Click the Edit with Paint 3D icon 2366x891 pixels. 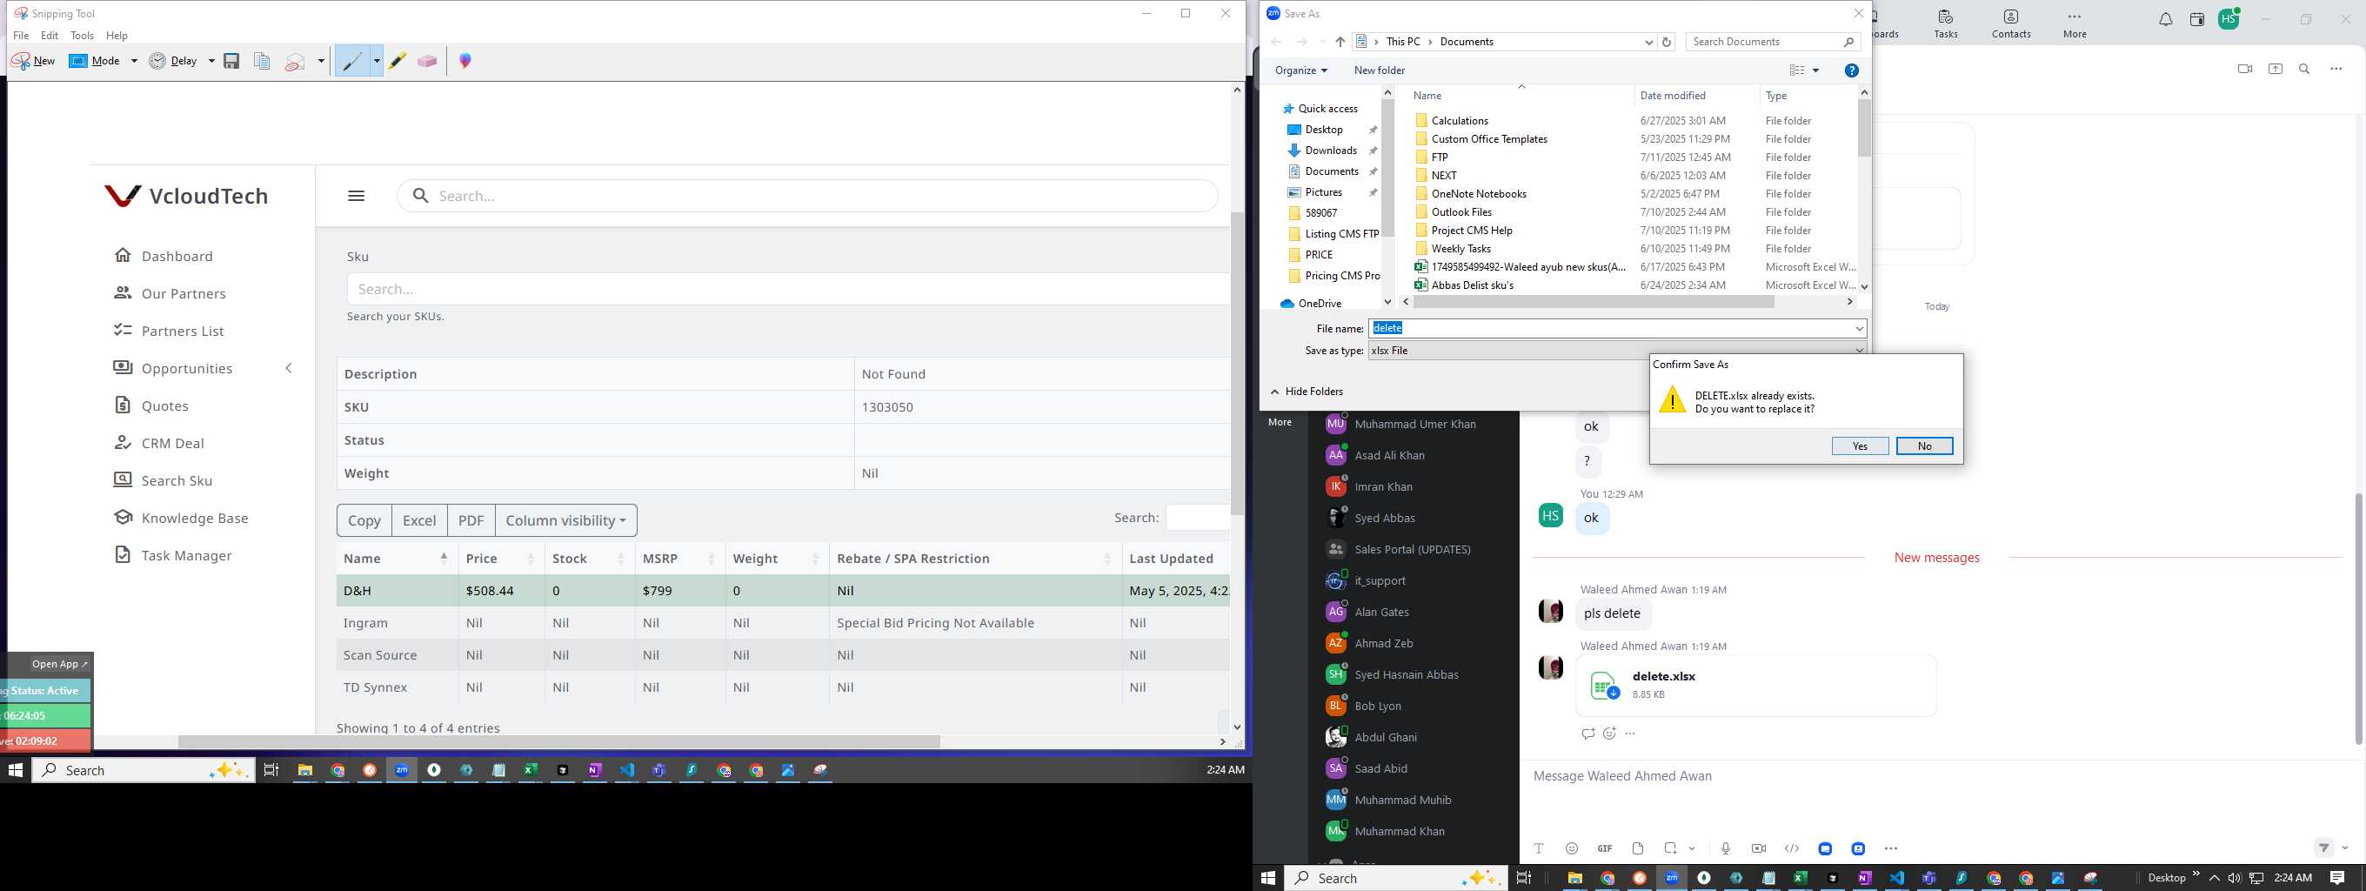click(x=465, y=61)
